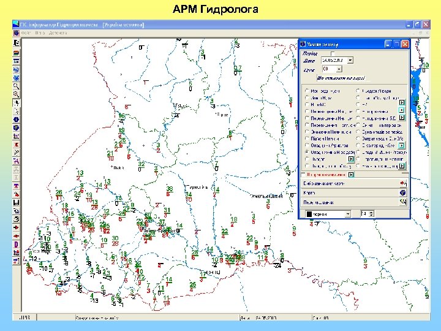Click the 'Що показати на карті' heading
Viewport: 441px width, 331px height.
point(341,78)
